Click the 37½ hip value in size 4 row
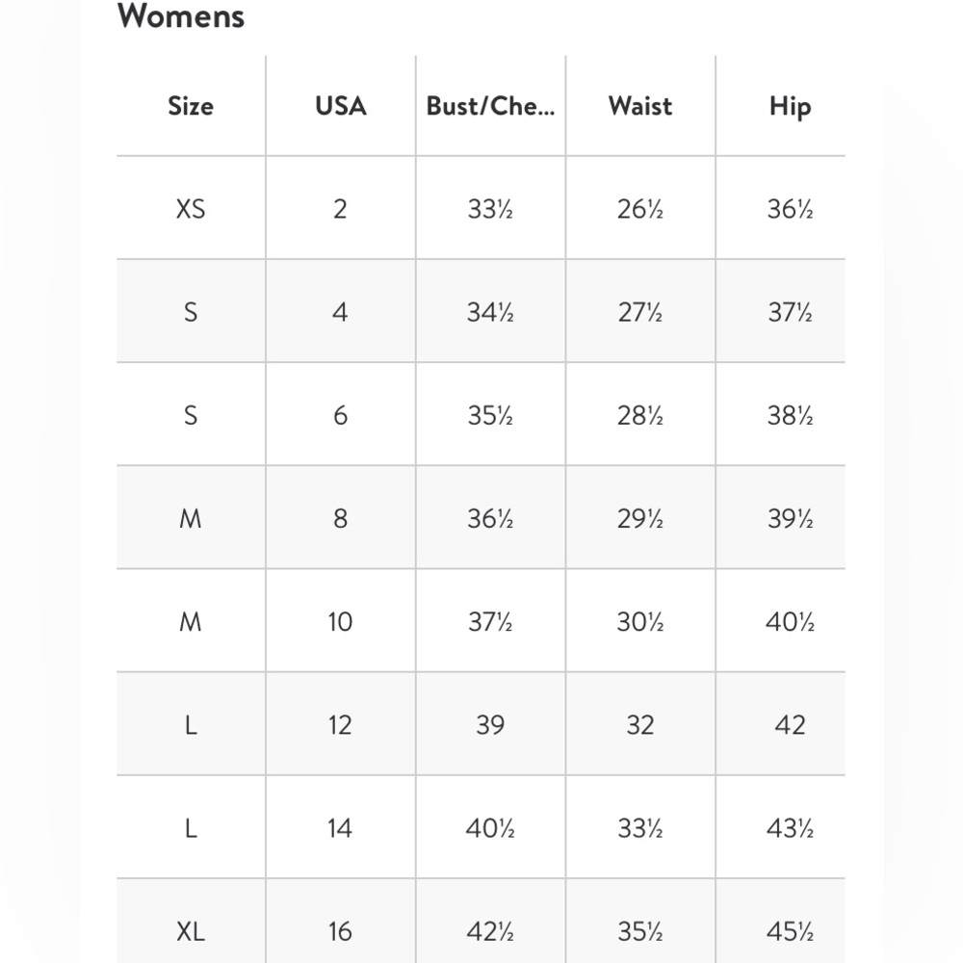The height and width of the screenshot is (963, 963). pos(790,312)
